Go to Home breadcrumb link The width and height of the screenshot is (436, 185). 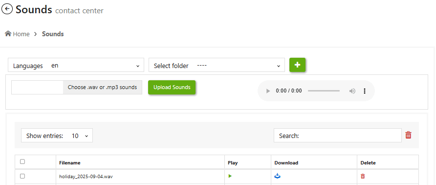[21, 34]
